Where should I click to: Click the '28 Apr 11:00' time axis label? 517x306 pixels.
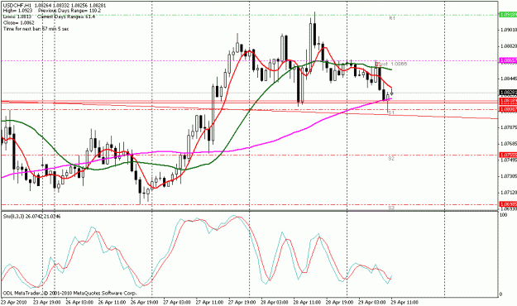(x=307, y=302)
